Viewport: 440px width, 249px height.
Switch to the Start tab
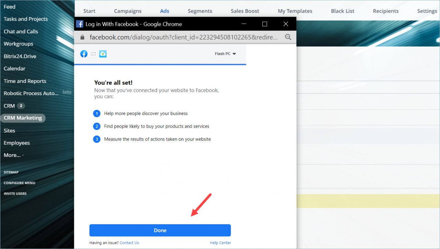point(89,11)
